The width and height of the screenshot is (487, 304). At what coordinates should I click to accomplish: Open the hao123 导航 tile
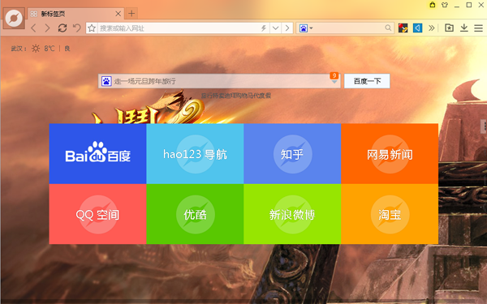tap(195, 153)
